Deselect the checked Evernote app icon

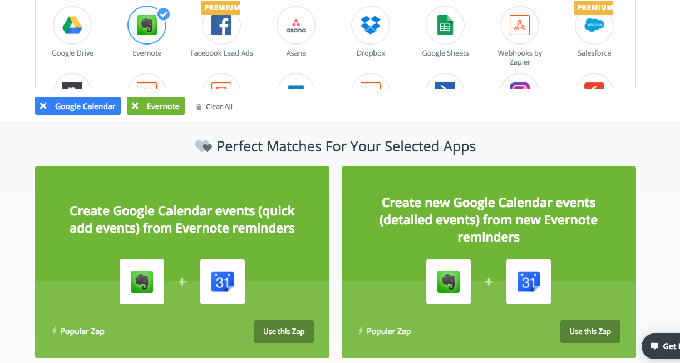point(147,25)
